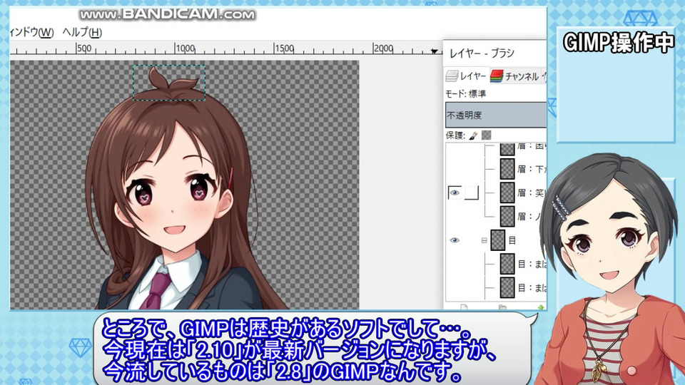
Task: Open the ヘルプ(H) menu
Action: [82, 32]
